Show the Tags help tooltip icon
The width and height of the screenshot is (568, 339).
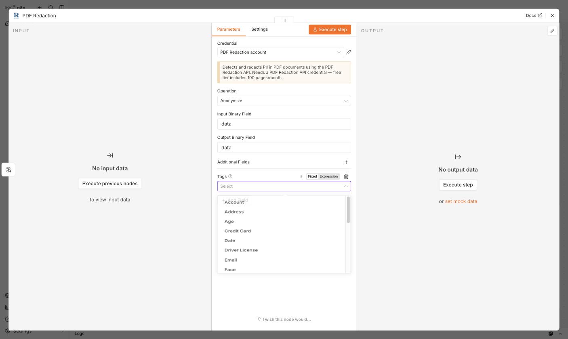click(x=230, y=176)
